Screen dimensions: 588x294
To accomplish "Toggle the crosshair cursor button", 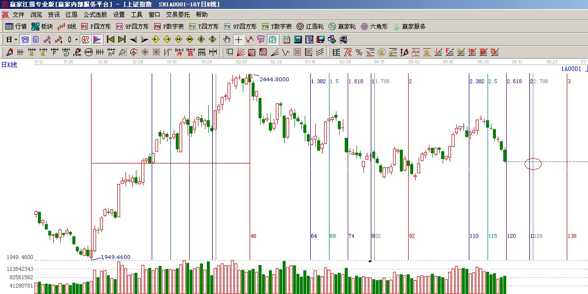I will tap(238, 39).
